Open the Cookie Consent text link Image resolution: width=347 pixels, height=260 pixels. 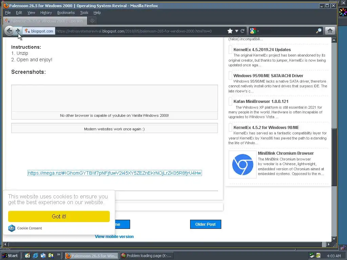tap(29, 228)
